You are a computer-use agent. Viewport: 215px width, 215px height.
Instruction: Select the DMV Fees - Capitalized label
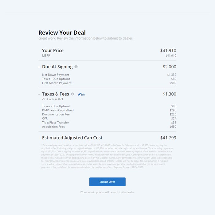coord(58,110)
